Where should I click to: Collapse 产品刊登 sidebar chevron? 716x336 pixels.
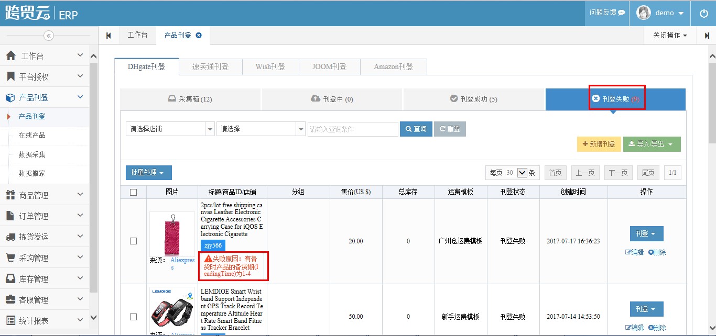point(80,97)
